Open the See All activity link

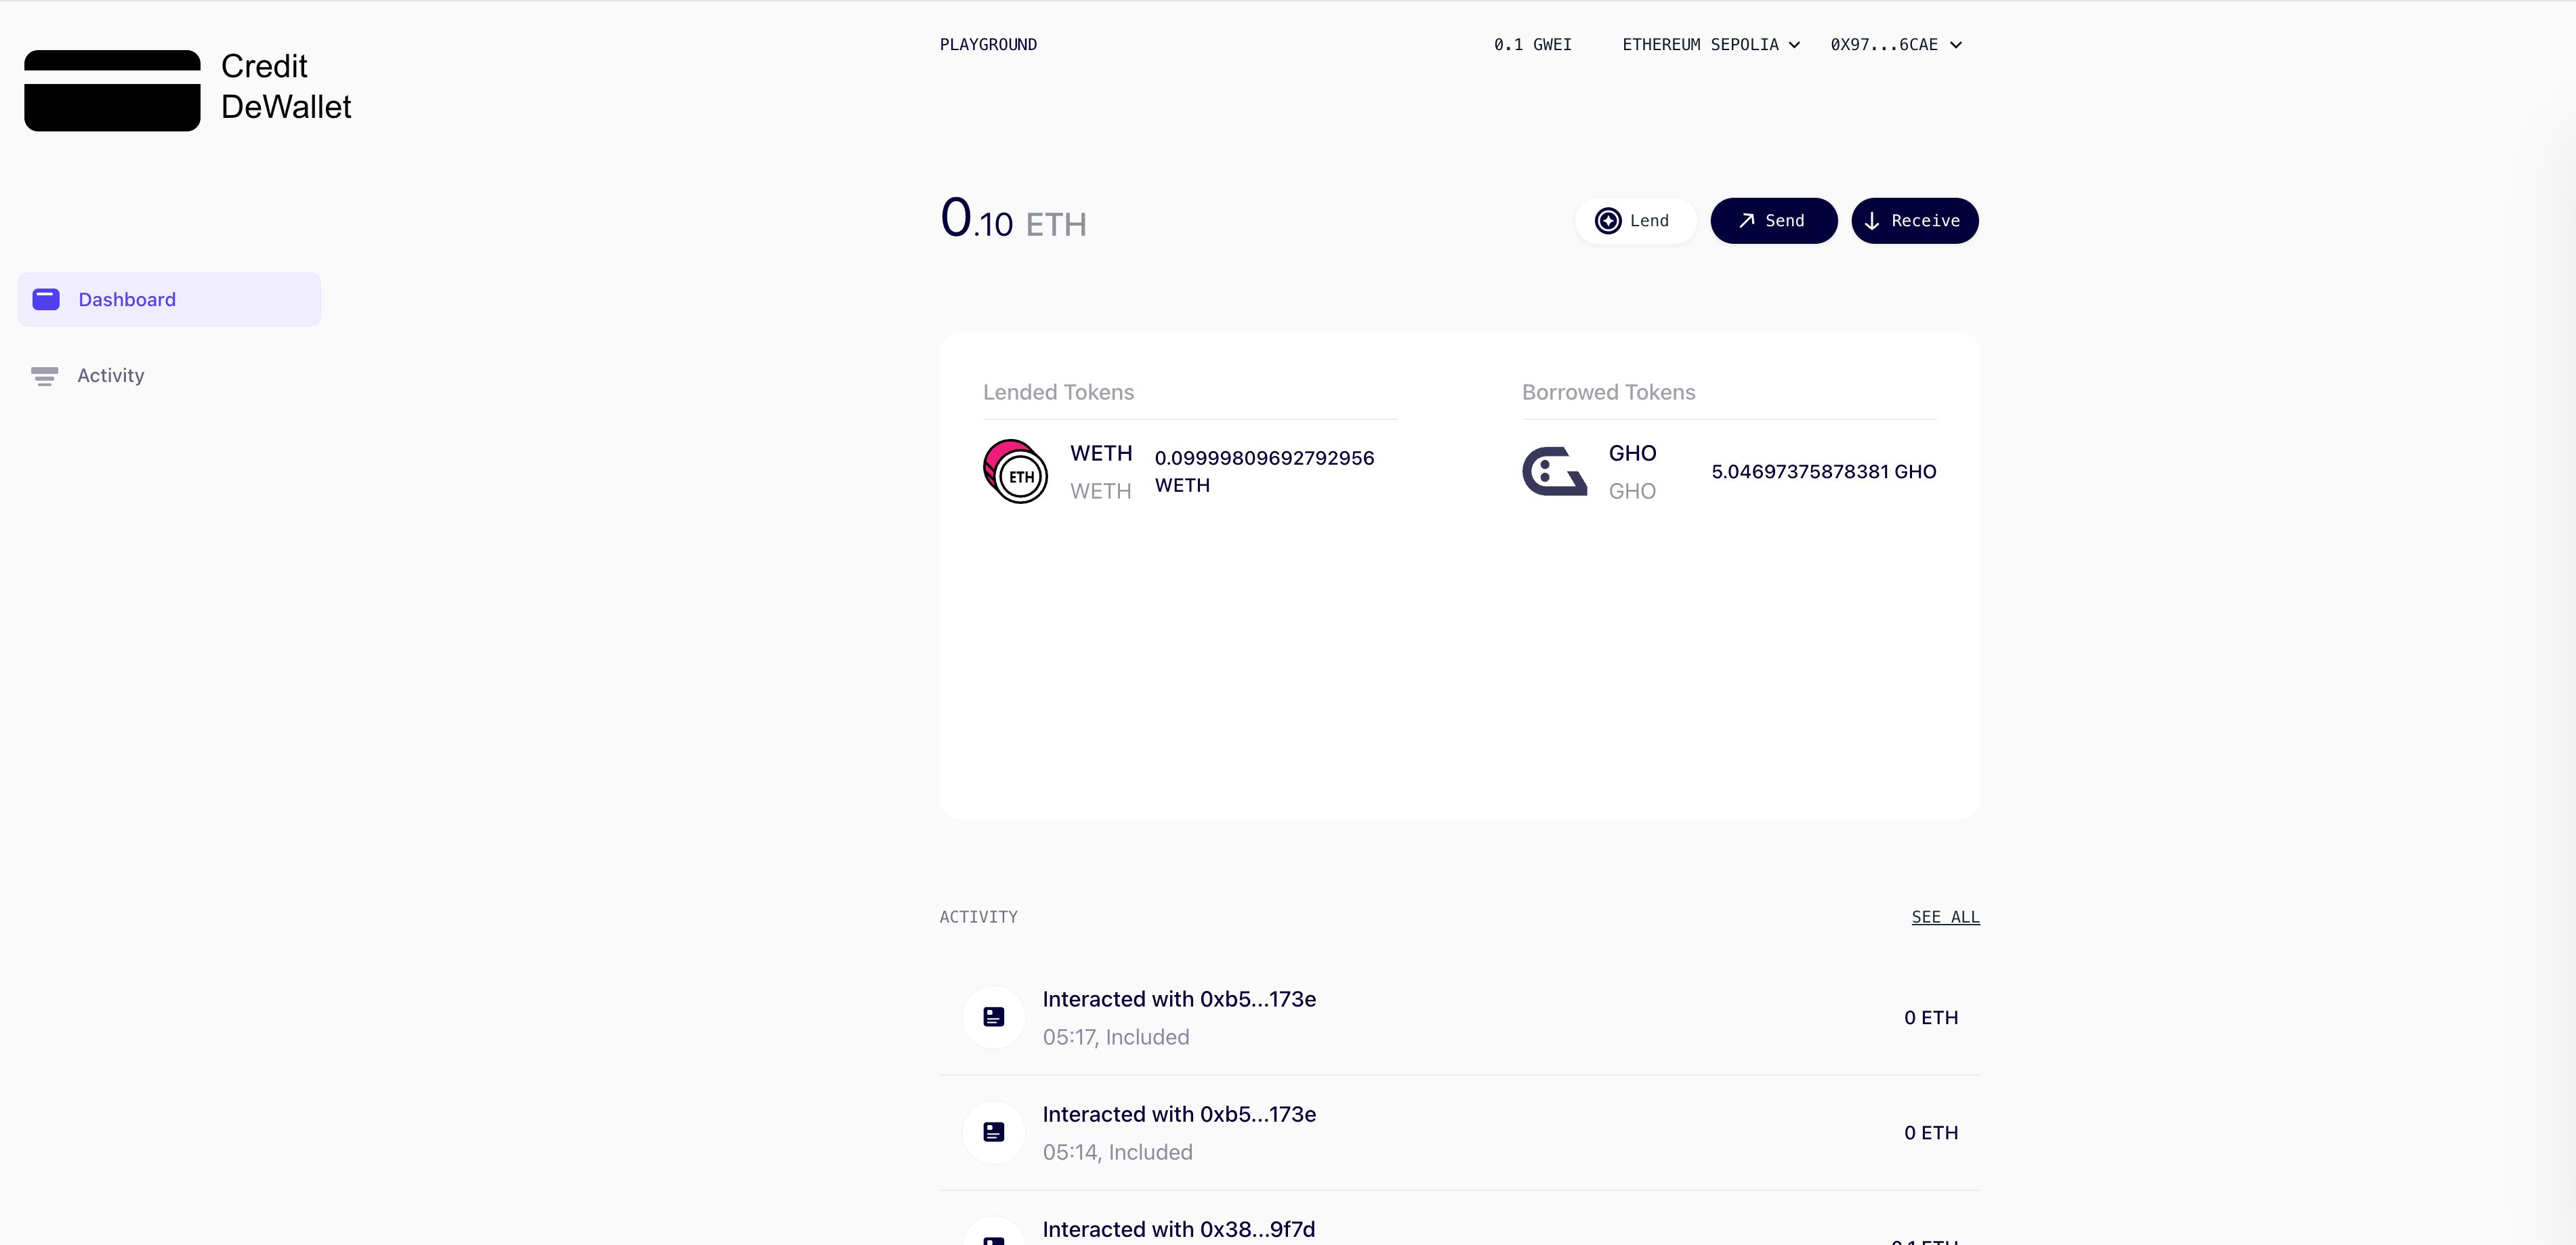pyautogui.click(x=1945, y=917)
